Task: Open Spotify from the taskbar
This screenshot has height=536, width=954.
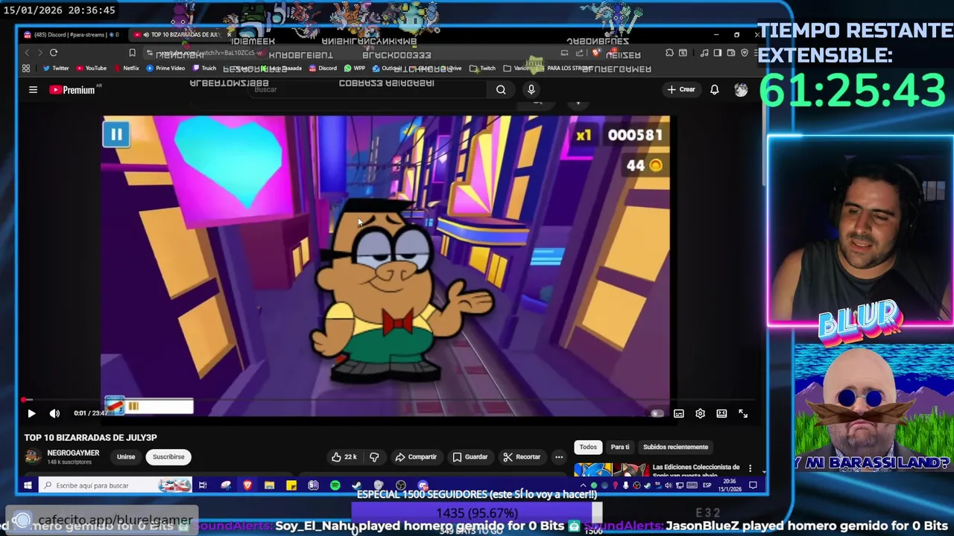Action: click(x=335, y=485)
